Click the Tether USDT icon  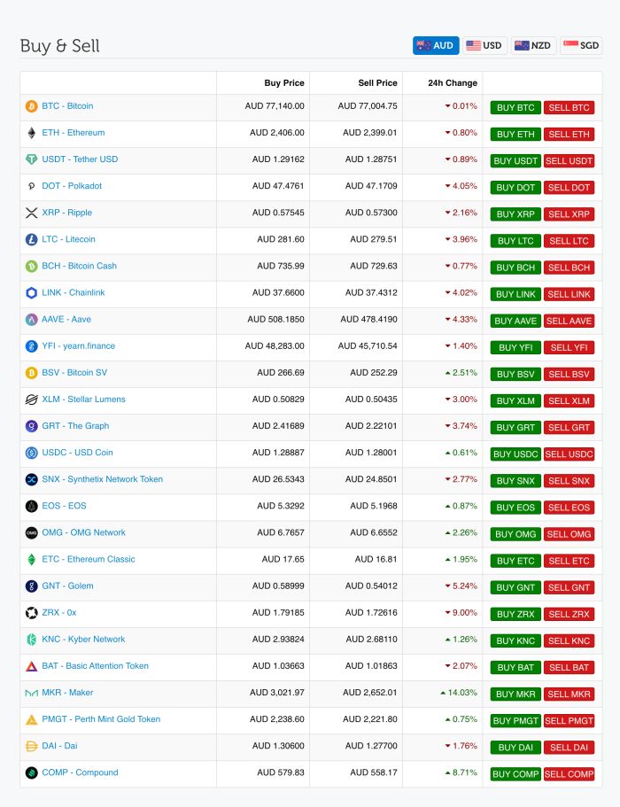point(31,159)
